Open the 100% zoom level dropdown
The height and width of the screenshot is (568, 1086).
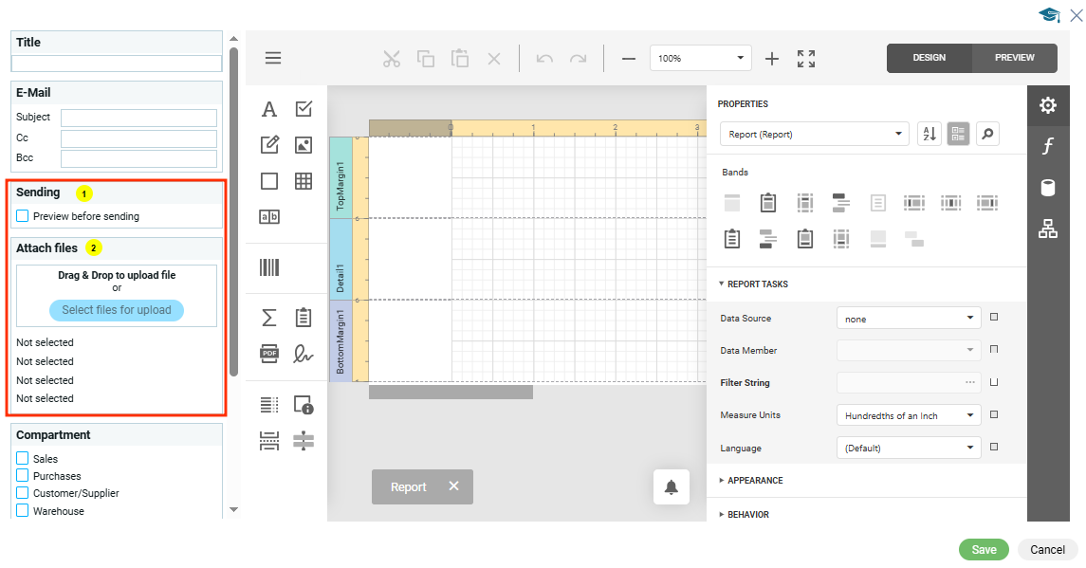[x=700, y=59]
